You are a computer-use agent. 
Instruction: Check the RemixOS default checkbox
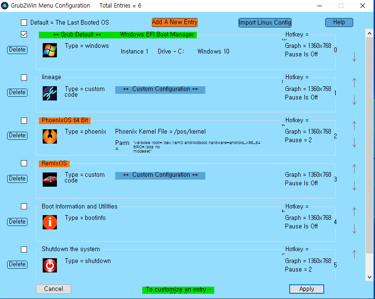(24, 163)
